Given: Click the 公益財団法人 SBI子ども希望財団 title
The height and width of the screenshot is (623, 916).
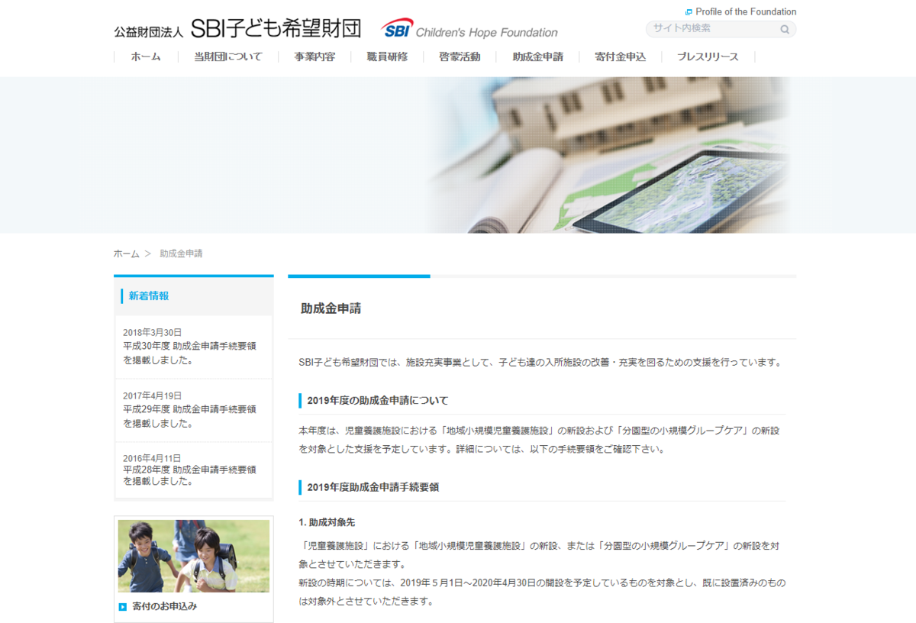Looking at the screenshot, I should coord(237,30).
